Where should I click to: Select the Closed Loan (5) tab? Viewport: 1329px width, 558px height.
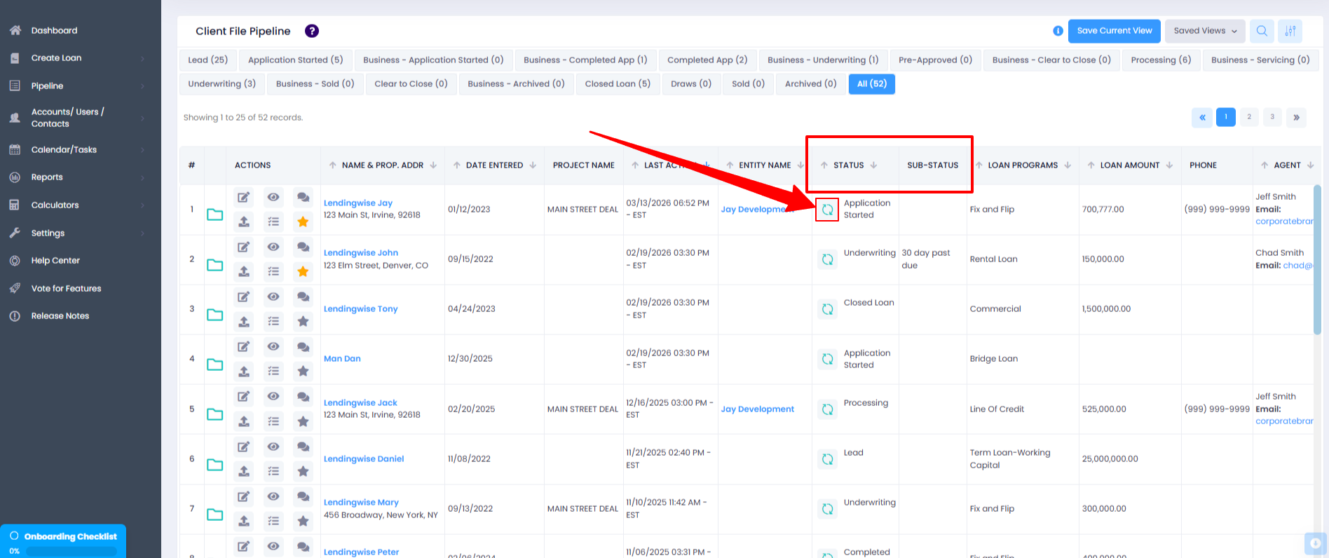tap(618, 84)
